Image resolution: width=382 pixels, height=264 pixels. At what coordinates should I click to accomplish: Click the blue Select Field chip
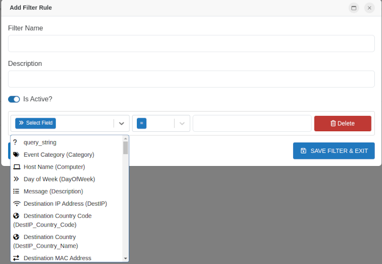point(35,123)
